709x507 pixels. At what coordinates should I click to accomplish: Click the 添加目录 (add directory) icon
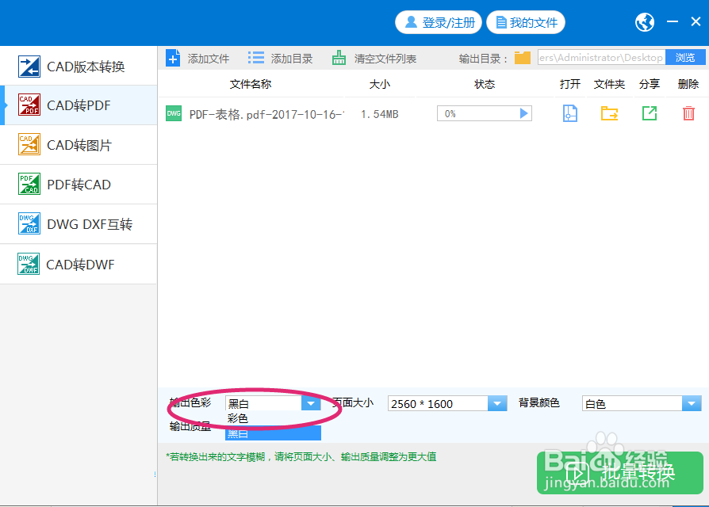[255, 57]
